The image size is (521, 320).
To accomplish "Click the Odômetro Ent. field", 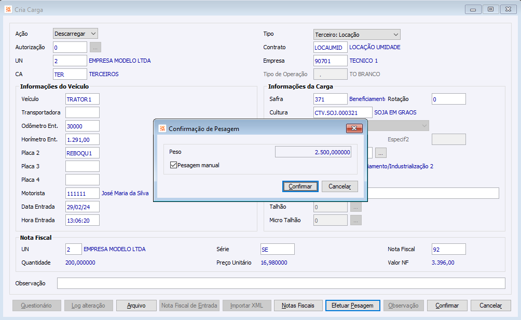I will tap(83, 126).
